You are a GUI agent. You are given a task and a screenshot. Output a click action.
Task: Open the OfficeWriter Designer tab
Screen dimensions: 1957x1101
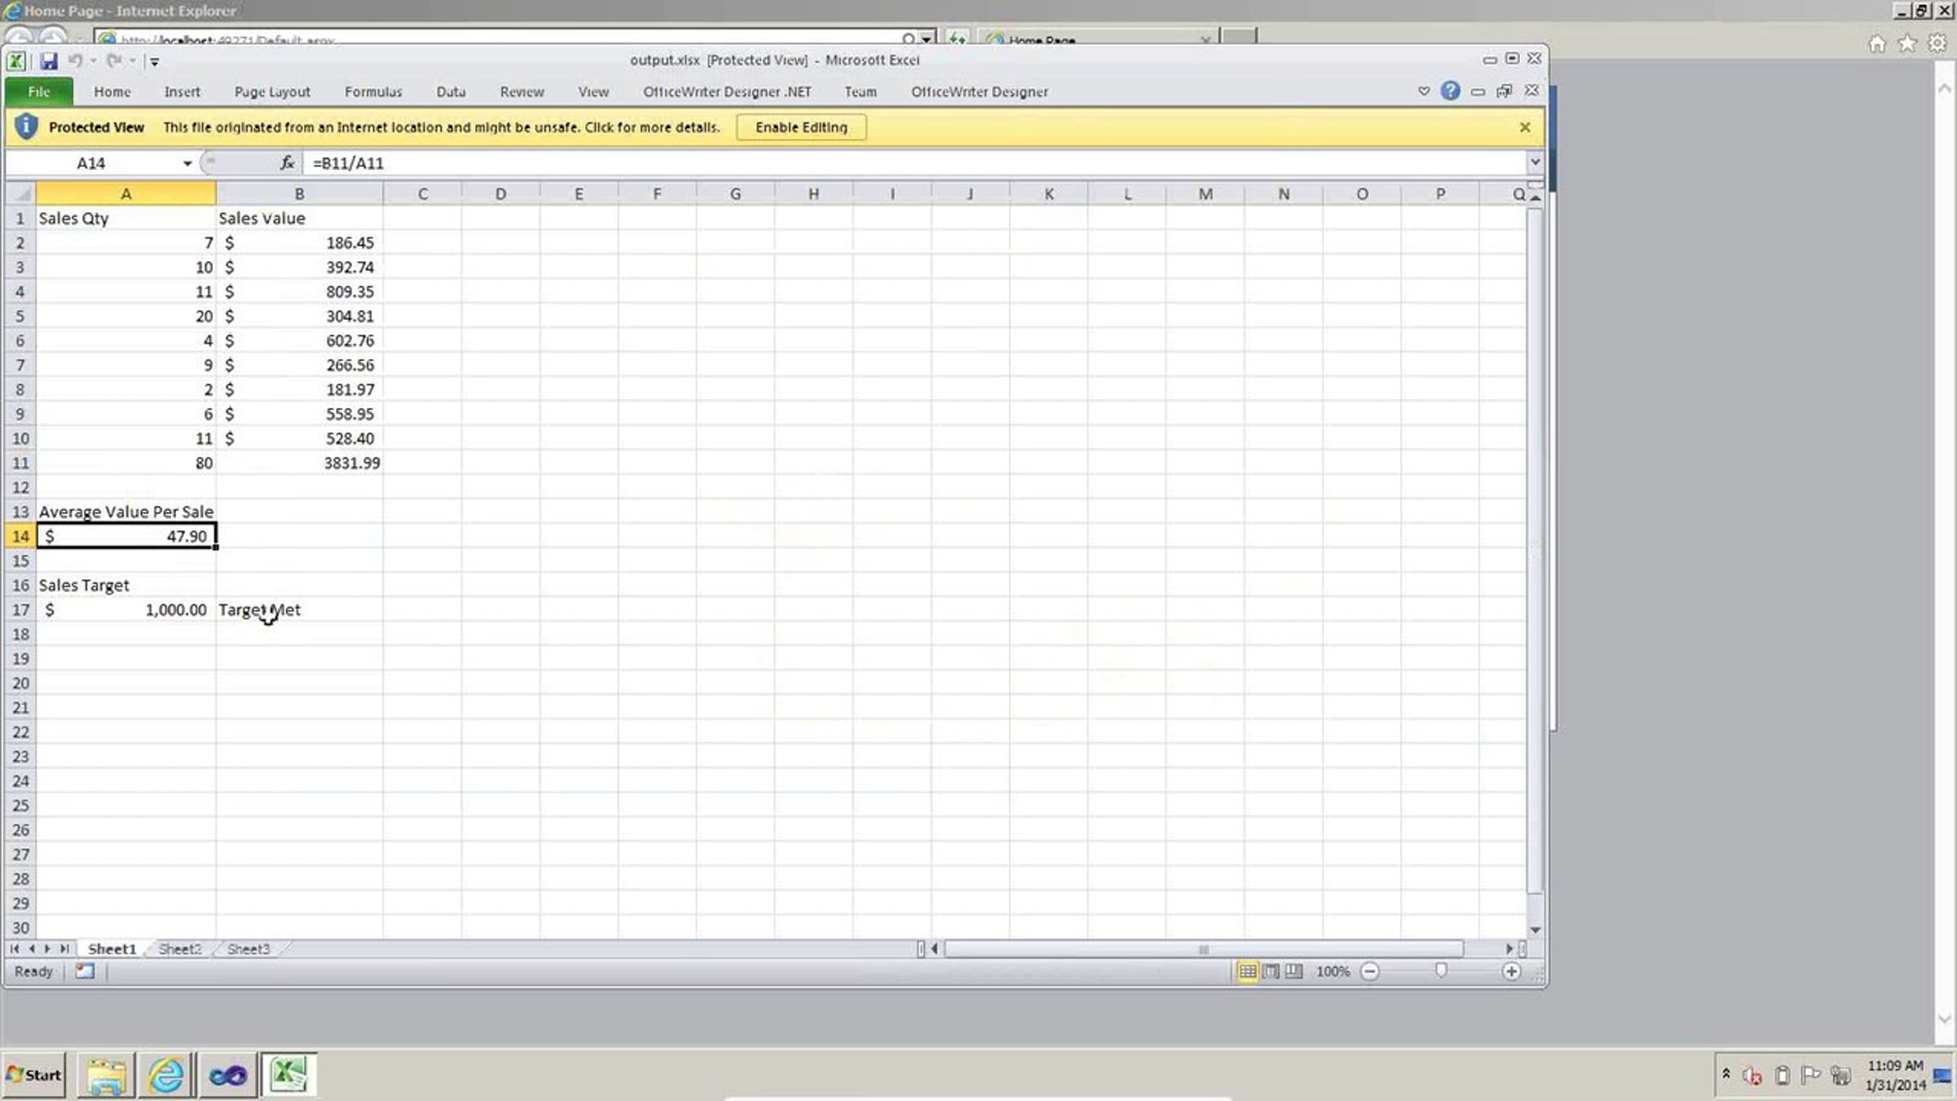click(979, 91)
